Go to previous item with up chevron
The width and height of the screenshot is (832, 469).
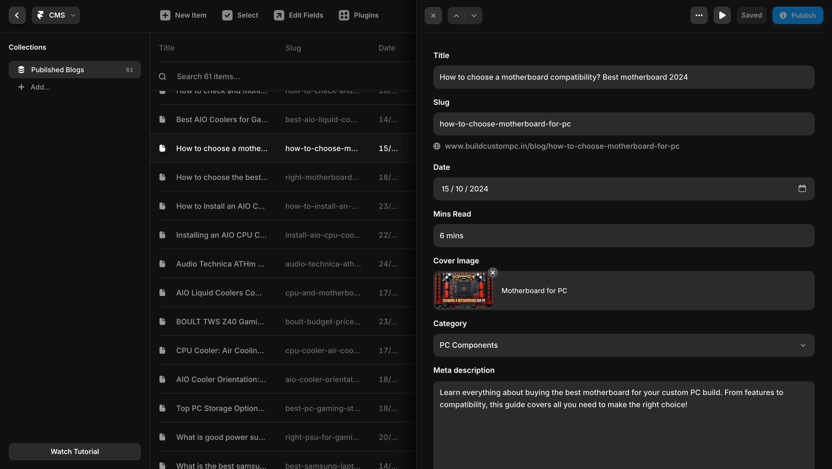pyautogui.click(x=456, y=16)
